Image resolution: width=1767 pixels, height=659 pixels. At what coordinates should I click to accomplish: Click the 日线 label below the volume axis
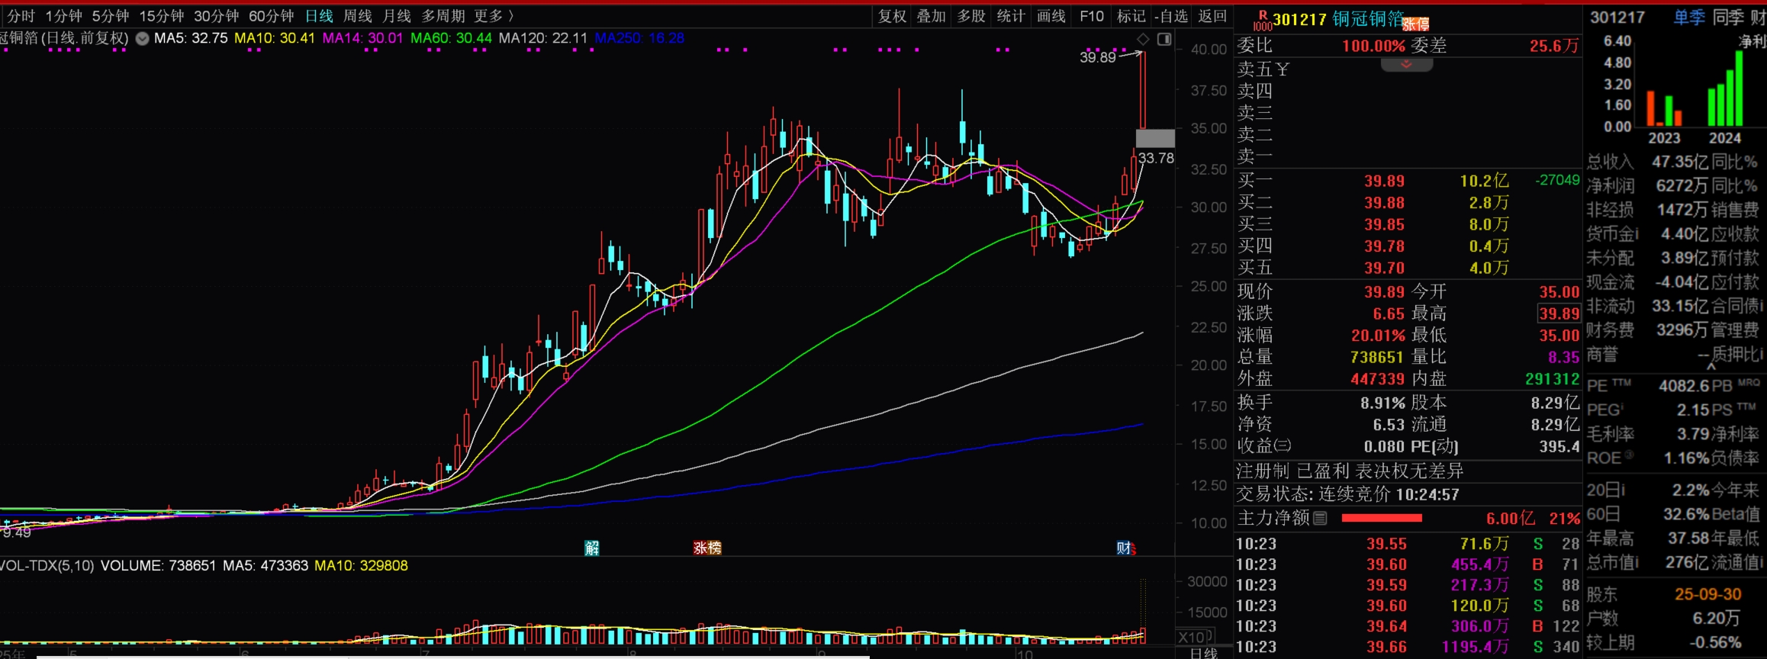pyautogui.click(x=1203, y=654)
